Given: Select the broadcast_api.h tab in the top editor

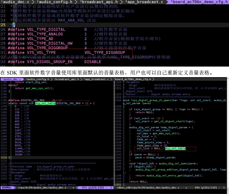Looking at the screenshot, I should pyautogui.click(x=99, y=2).
